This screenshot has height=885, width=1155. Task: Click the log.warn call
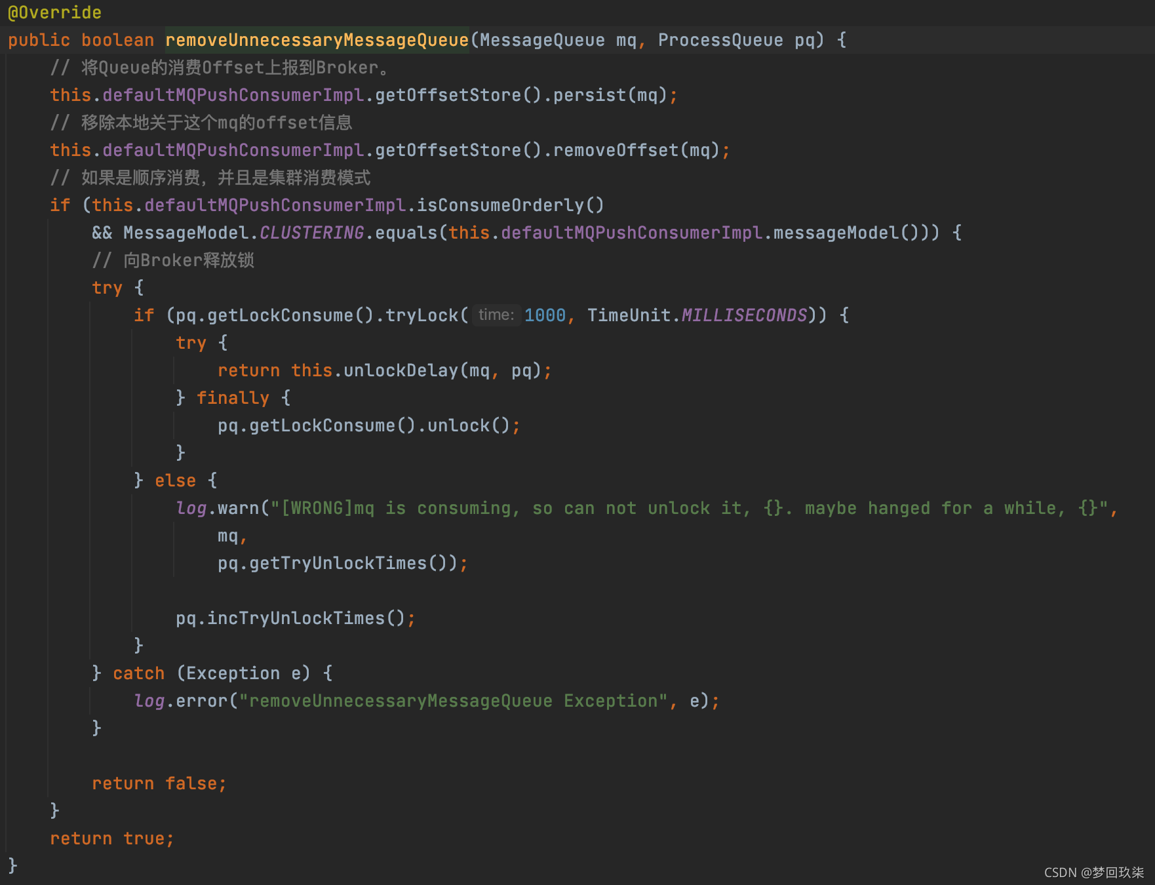pos(218,508)
